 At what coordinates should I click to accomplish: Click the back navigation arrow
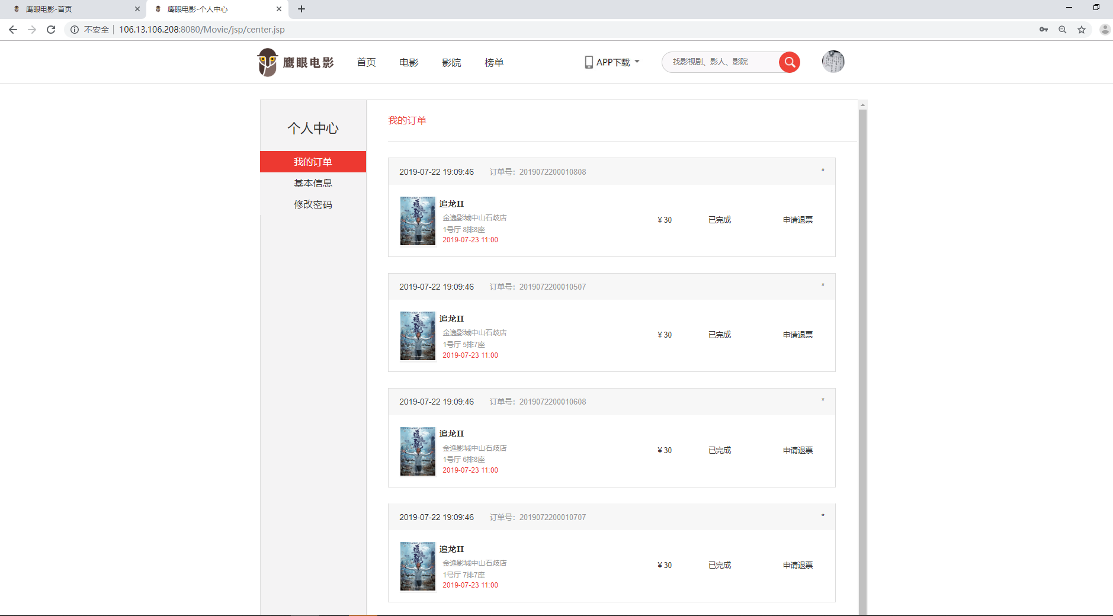tap(12, 29)
